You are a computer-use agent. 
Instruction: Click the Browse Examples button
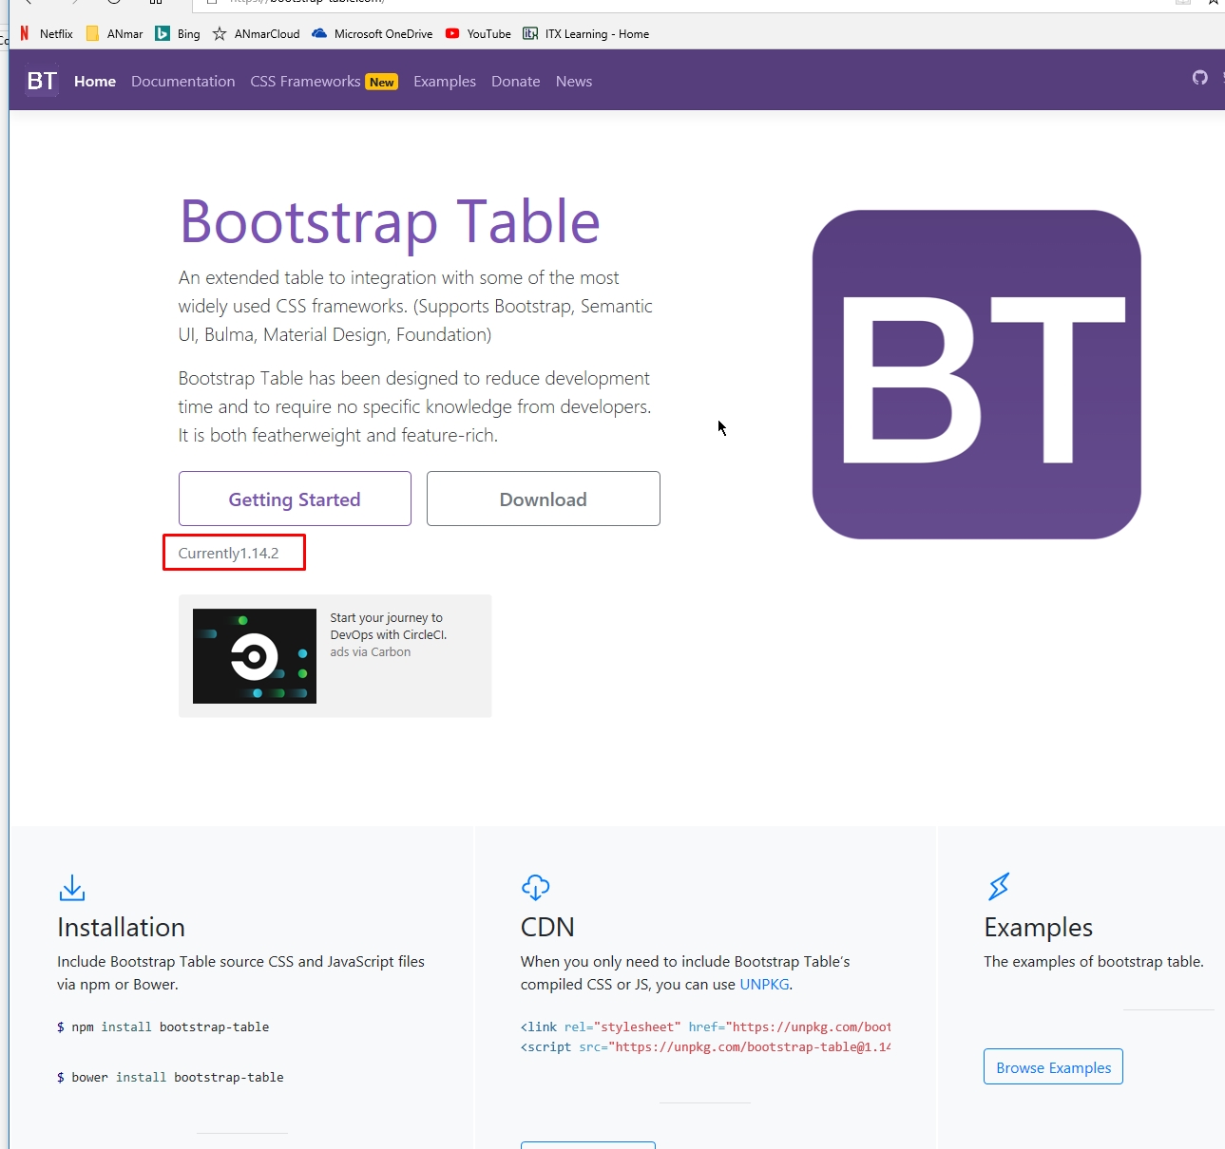pyautogui.click(x=1053, y=1067)
